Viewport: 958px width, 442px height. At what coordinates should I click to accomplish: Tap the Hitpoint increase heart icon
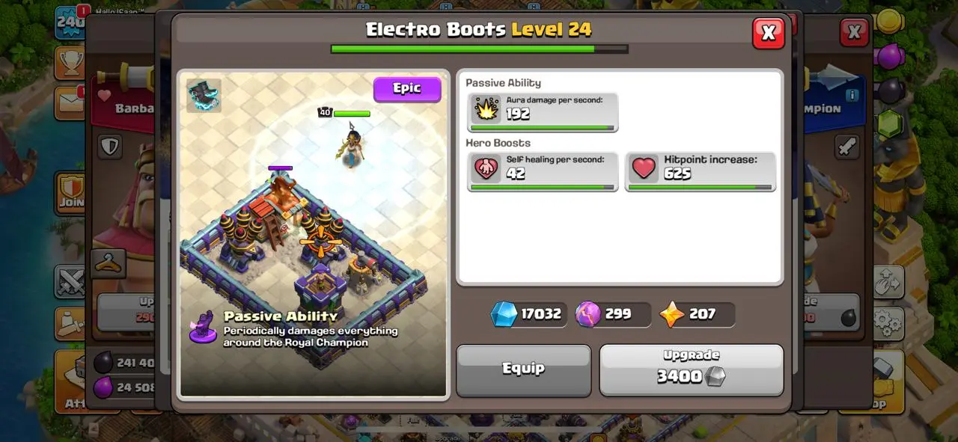[x=644, y=169]
